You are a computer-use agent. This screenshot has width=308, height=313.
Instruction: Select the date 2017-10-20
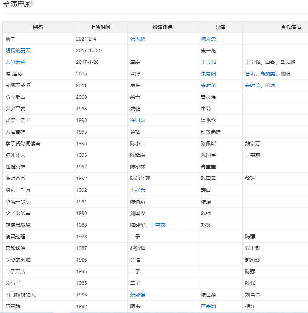point(89,50)
